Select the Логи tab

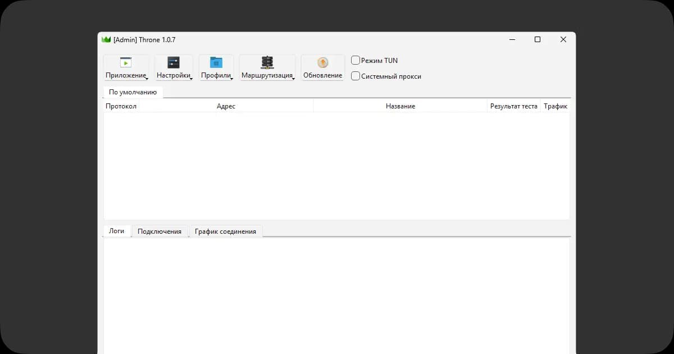click(117, 231)
